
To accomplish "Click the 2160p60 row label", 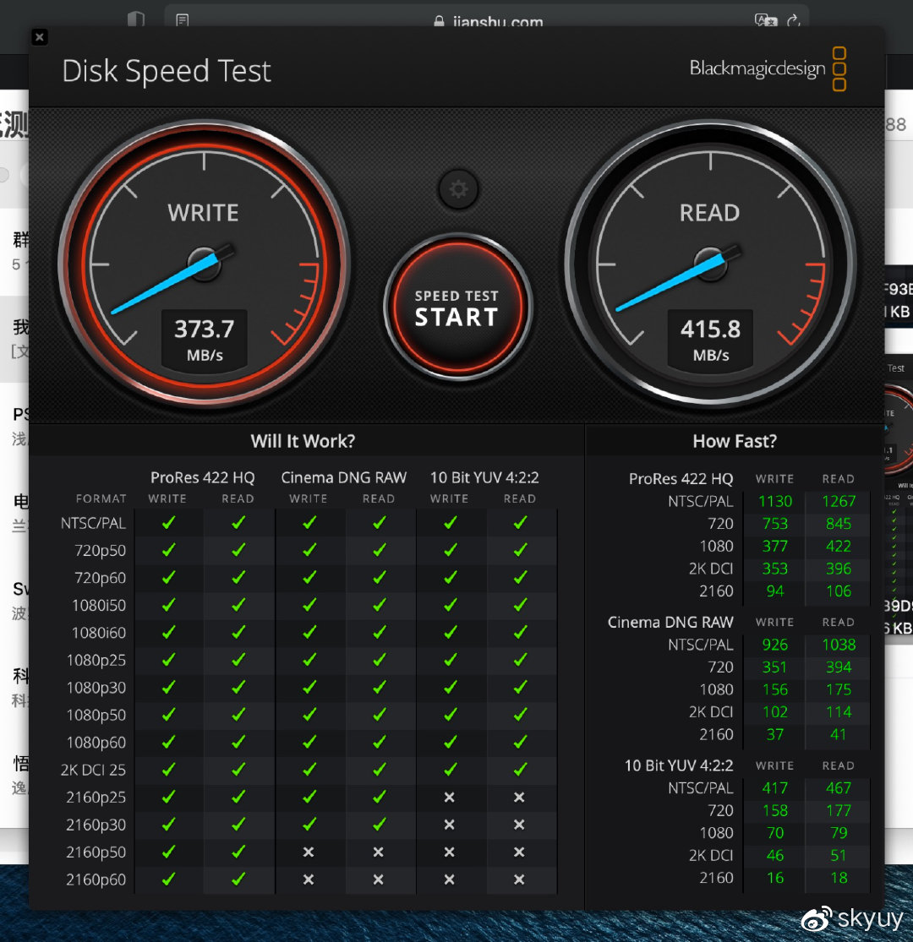I will point(96,879).
